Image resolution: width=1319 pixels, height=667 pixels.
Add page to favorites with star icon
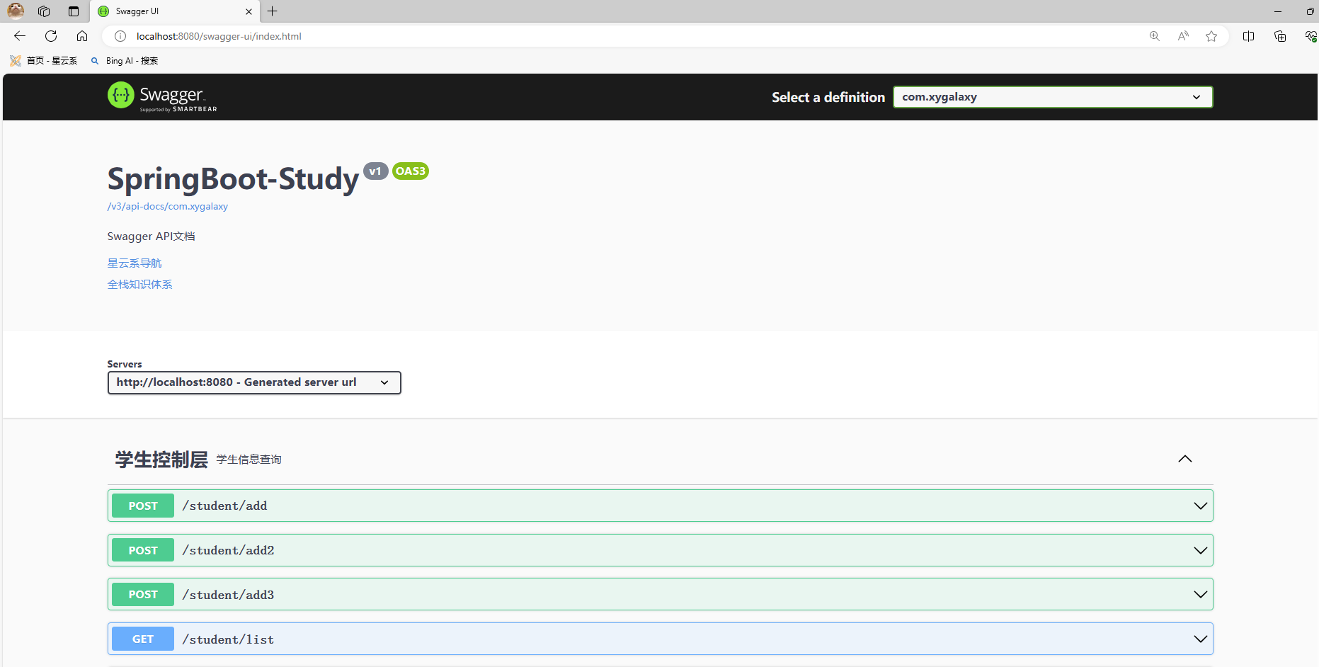[x=1211, y=36]
